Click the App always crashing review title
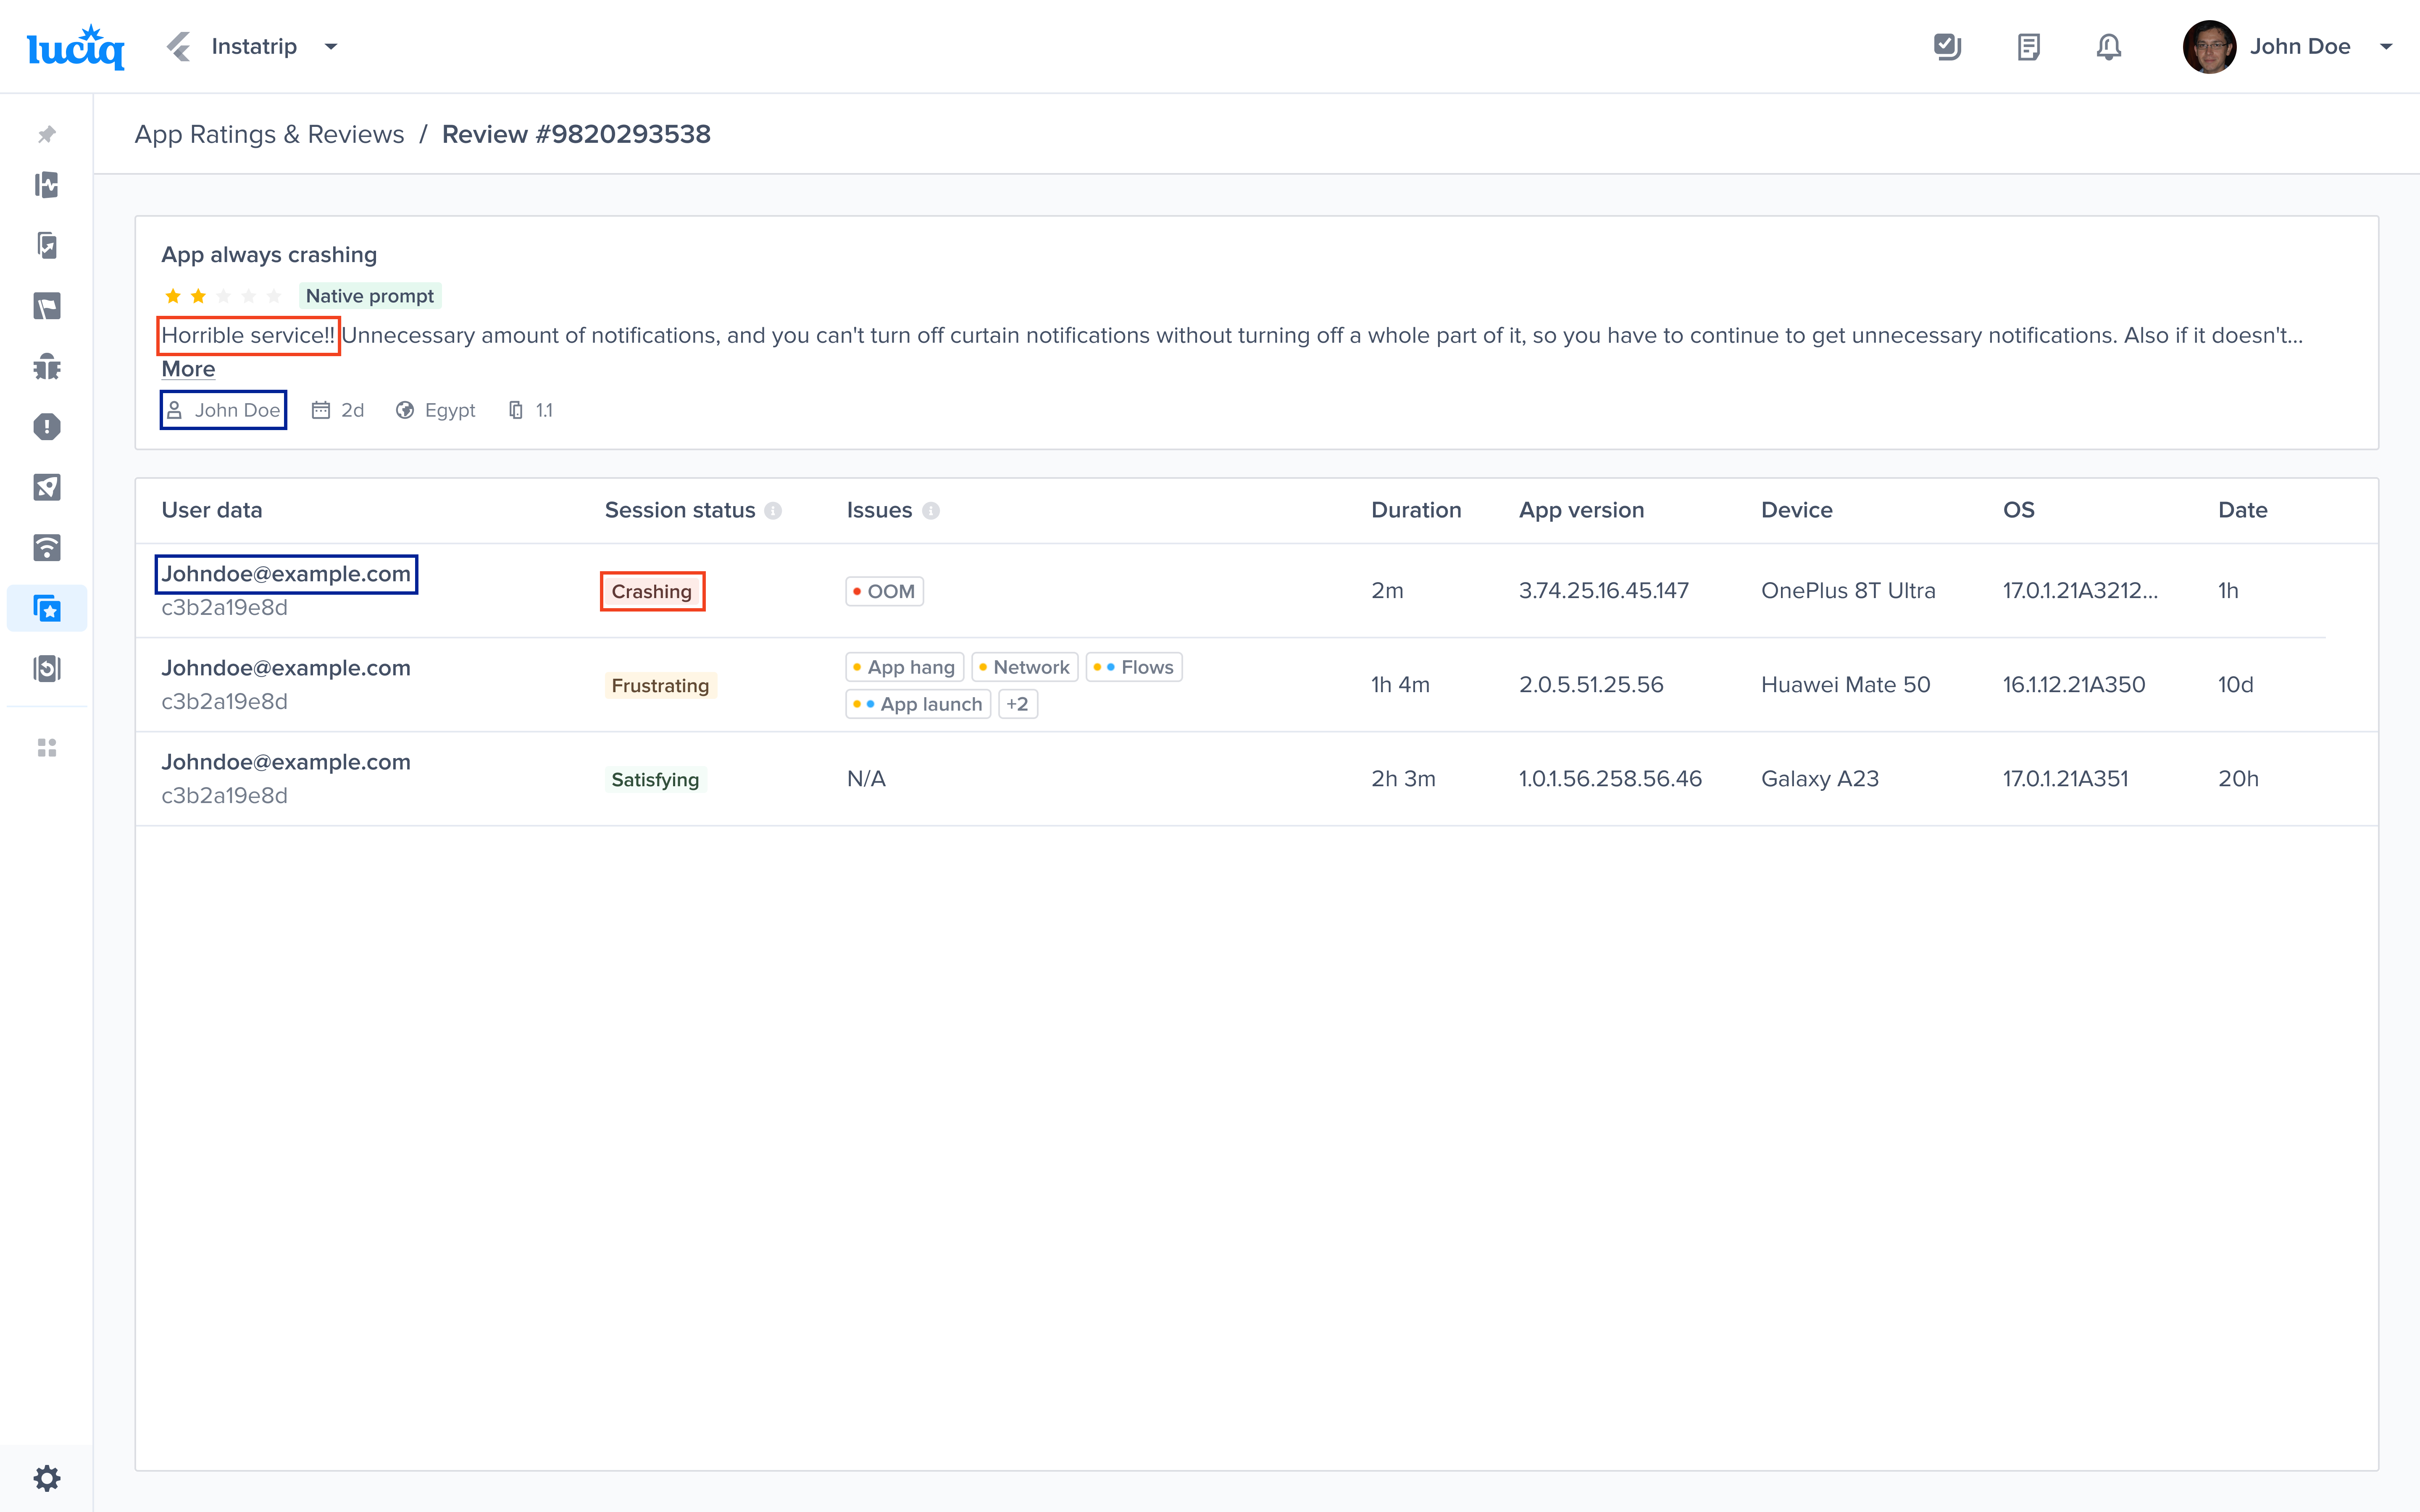The width and height of the screenshot is (2420, 1512). click(x=269, y=254)
